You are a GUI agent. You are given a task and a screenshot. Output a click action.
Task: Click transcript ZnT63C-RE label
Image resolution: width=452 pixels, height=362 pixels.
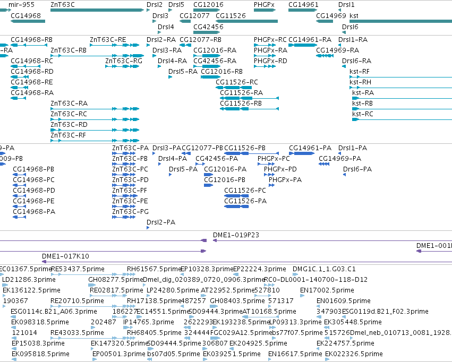108,40
